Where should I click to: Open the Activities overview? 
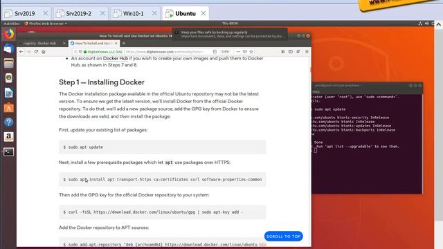click(12, 24)
